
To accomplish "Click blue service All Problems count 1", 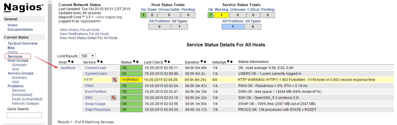I will pyautogui.click(x=233, y=27).
